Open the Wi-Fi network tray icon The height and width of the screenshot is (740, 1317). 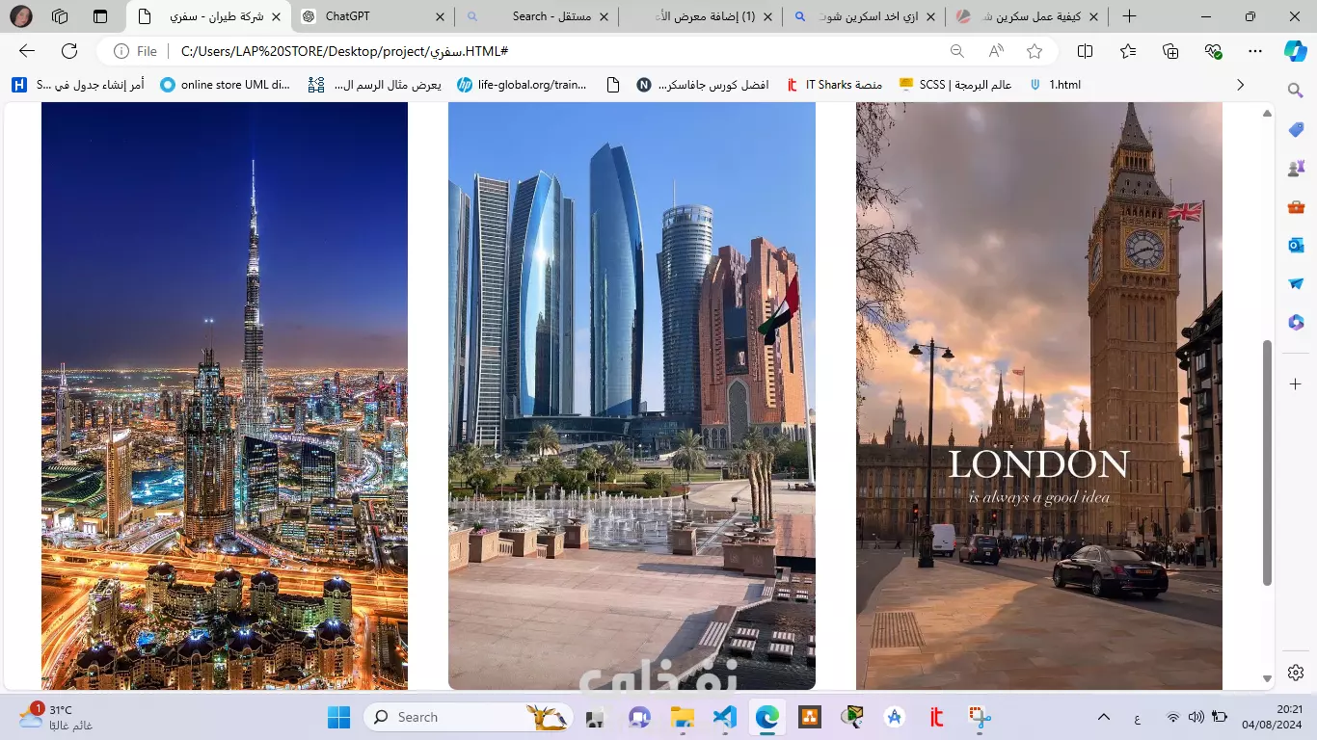[x=1173, y=717]
